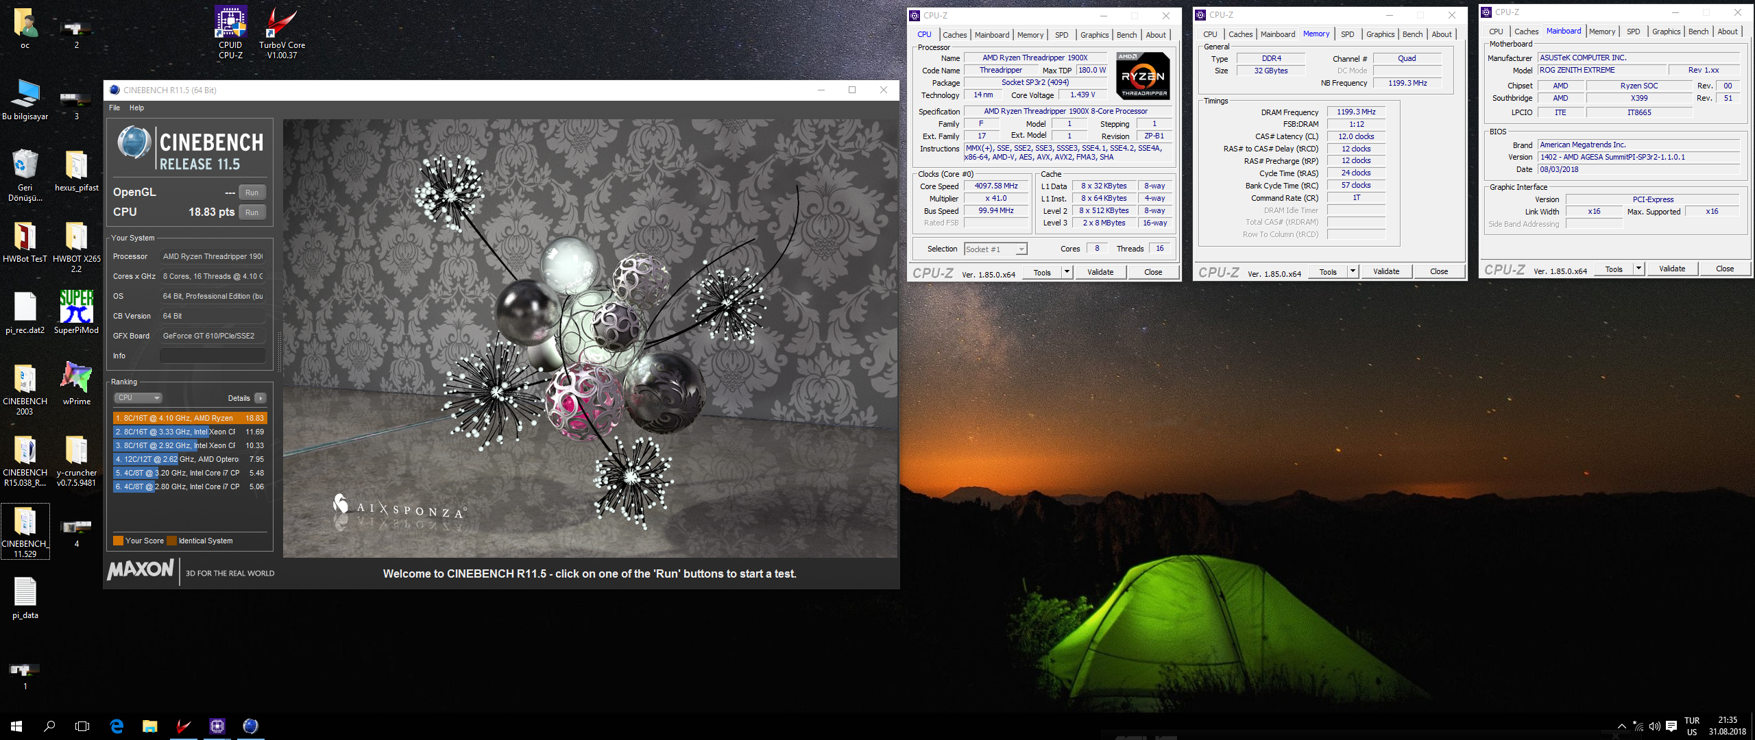Open the network icon in the system tray

1638,726
